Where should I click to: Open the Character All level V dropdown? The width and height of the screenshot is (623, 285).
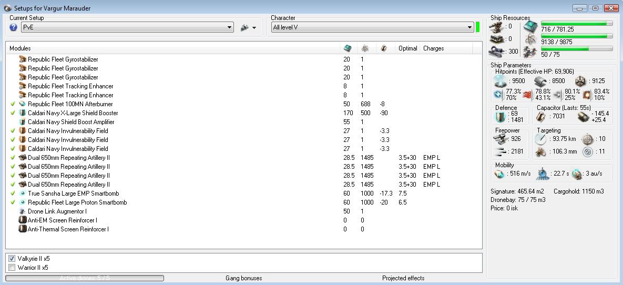(x=373, y=27)
